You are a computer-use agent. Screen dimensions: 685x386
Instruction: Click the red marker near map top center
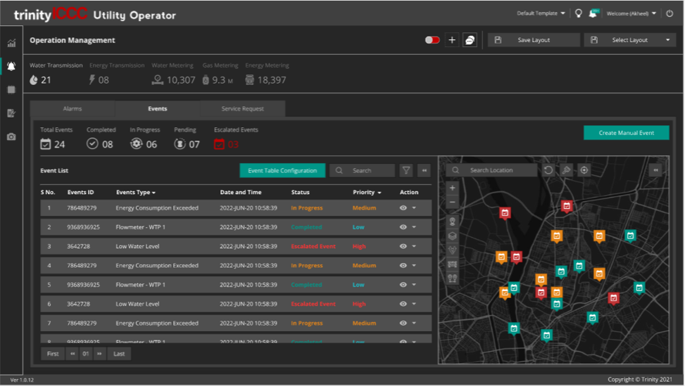(567, 206)
